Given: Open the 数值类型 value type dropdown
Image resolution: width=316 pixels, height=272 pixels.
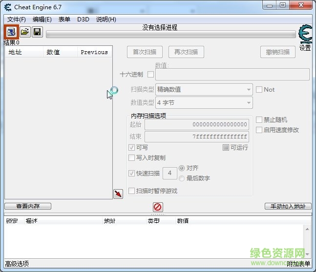Looking at the screenshot, I should click(204, 102).
